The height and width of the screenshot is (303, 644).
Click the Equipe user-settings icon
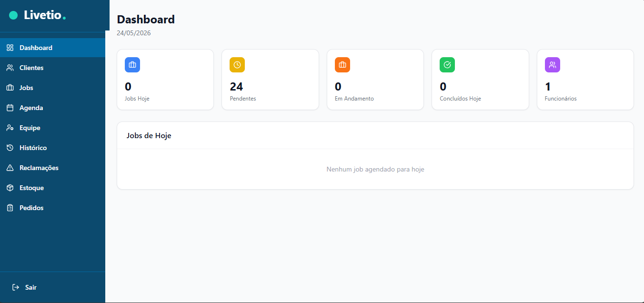(10, 128)
